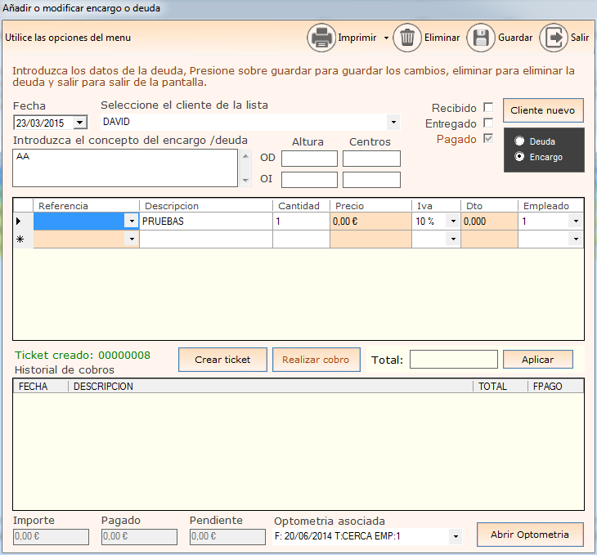
Task: Click the Aplicar button
Action: pyautogui.click(x=537, y=360)
